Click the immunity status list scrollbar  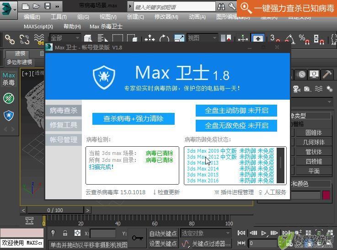pos(280,165)
